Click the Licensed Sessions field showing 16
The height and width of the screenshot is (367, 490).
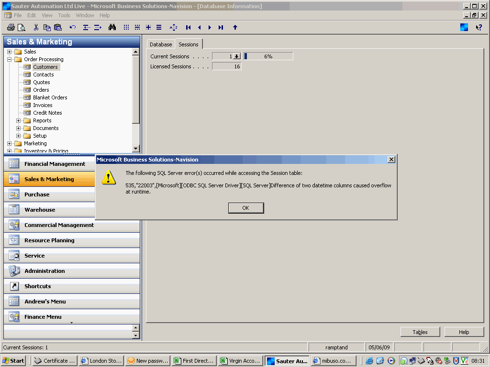[226, 66]
